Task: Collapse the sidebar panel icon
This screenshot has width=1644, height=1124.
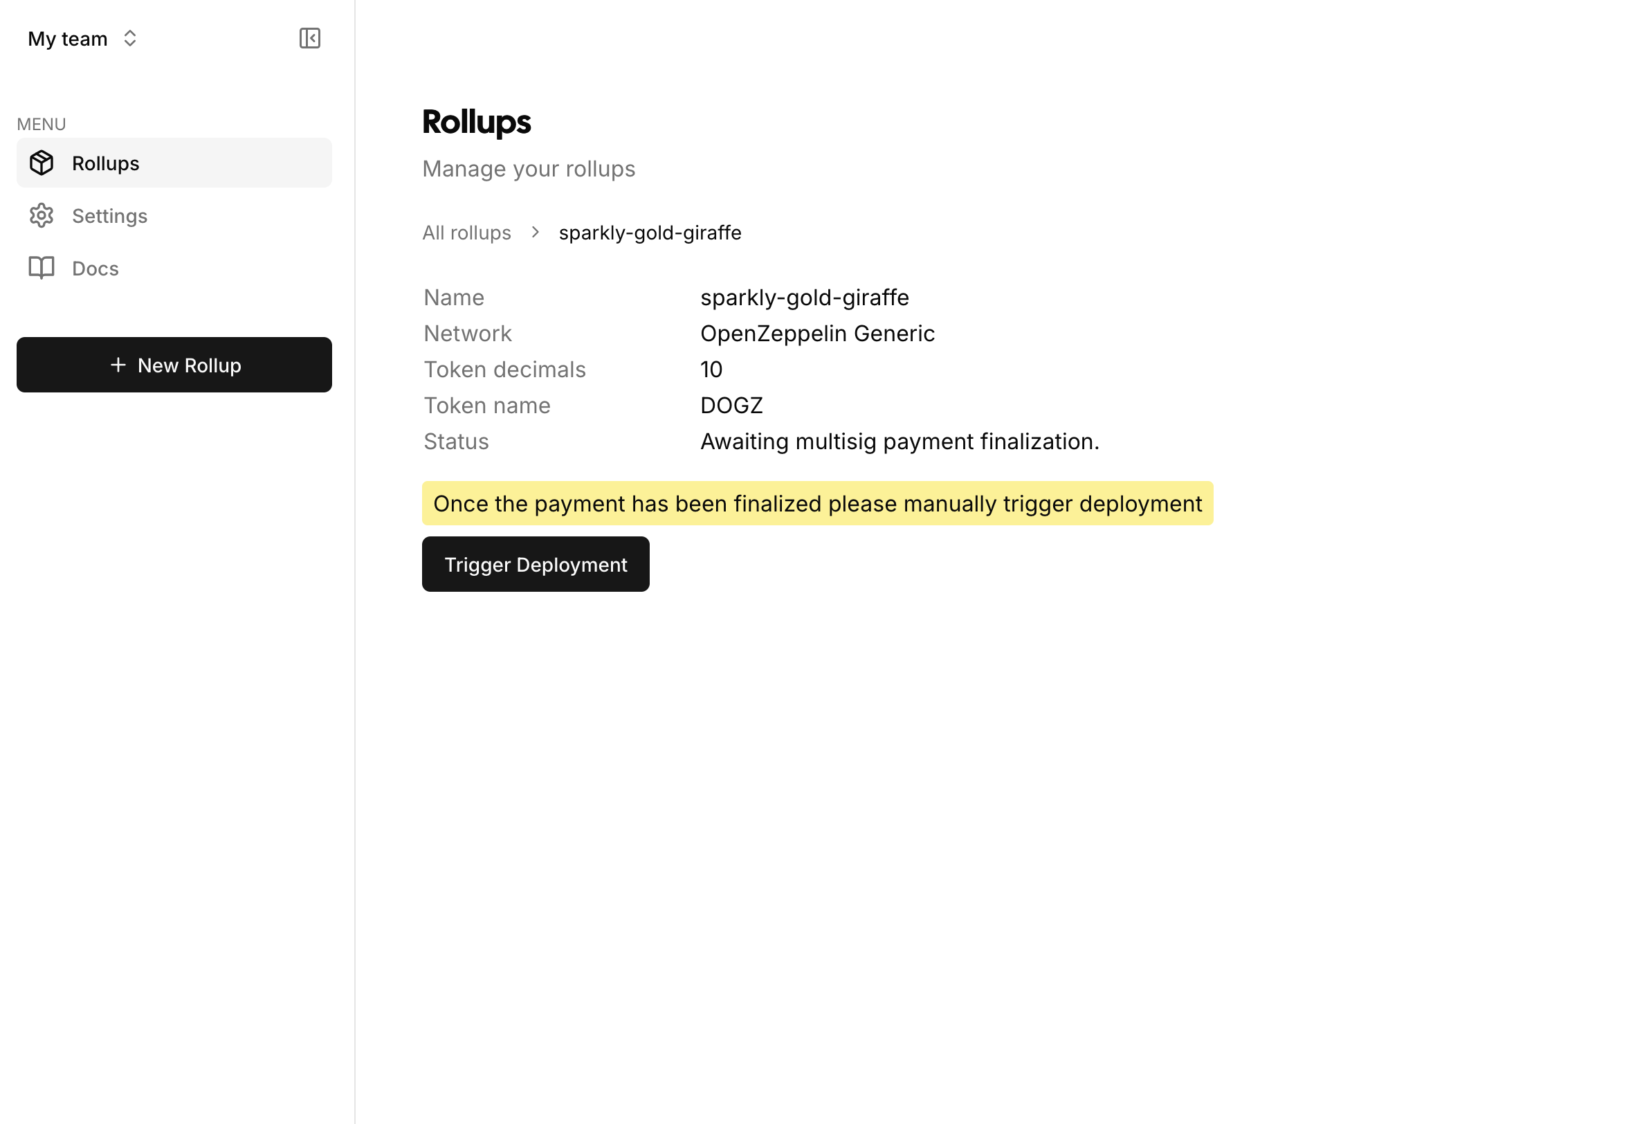Action: click(x=310, y=38)
